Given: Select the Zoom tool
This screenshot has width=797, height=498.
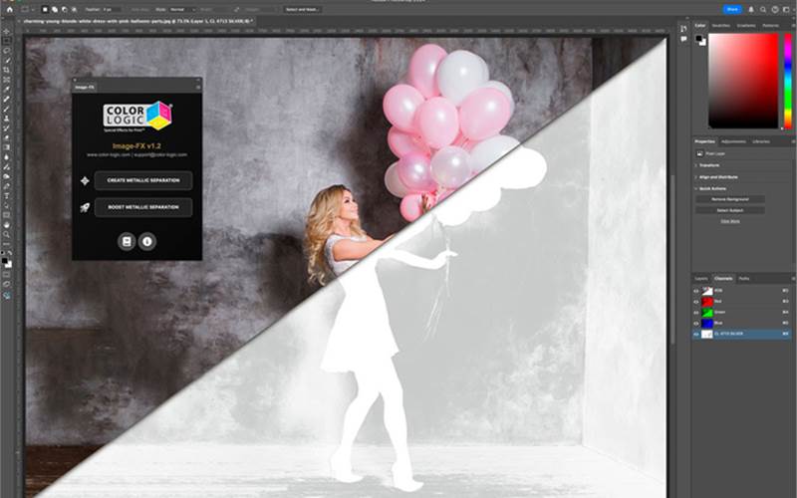Looking at the screenshot, I should point(7,234).
